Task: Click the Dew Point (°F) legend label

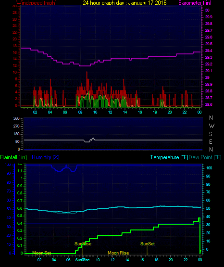Action: (205, 157)
